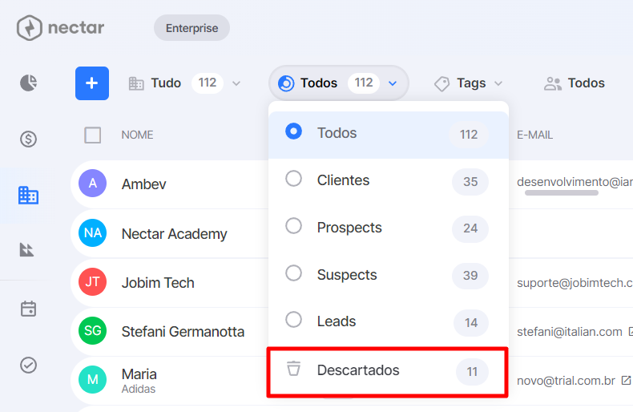Click the Jobim Tech avatar JT
Screen dimensions: 633x412
pyautogui.click(x=92, y=281)
